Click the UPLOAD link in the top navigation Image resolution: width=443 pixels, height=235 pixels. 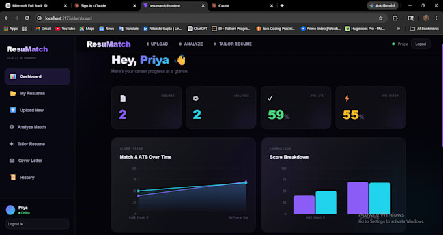click(158, 44)
